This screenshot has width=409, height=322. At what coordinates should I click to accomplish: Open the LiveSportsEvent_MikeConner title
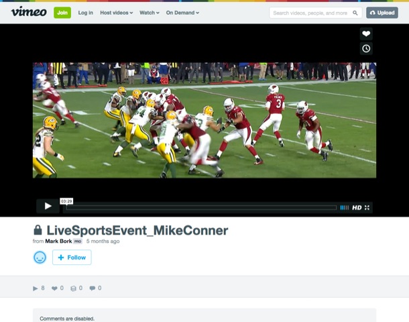[x=137, y=230]
